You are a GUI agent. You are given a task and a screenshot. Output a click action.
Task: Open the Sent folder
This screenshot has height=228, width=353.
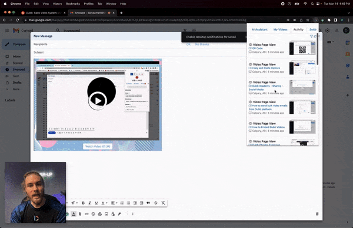coord(16,76)
